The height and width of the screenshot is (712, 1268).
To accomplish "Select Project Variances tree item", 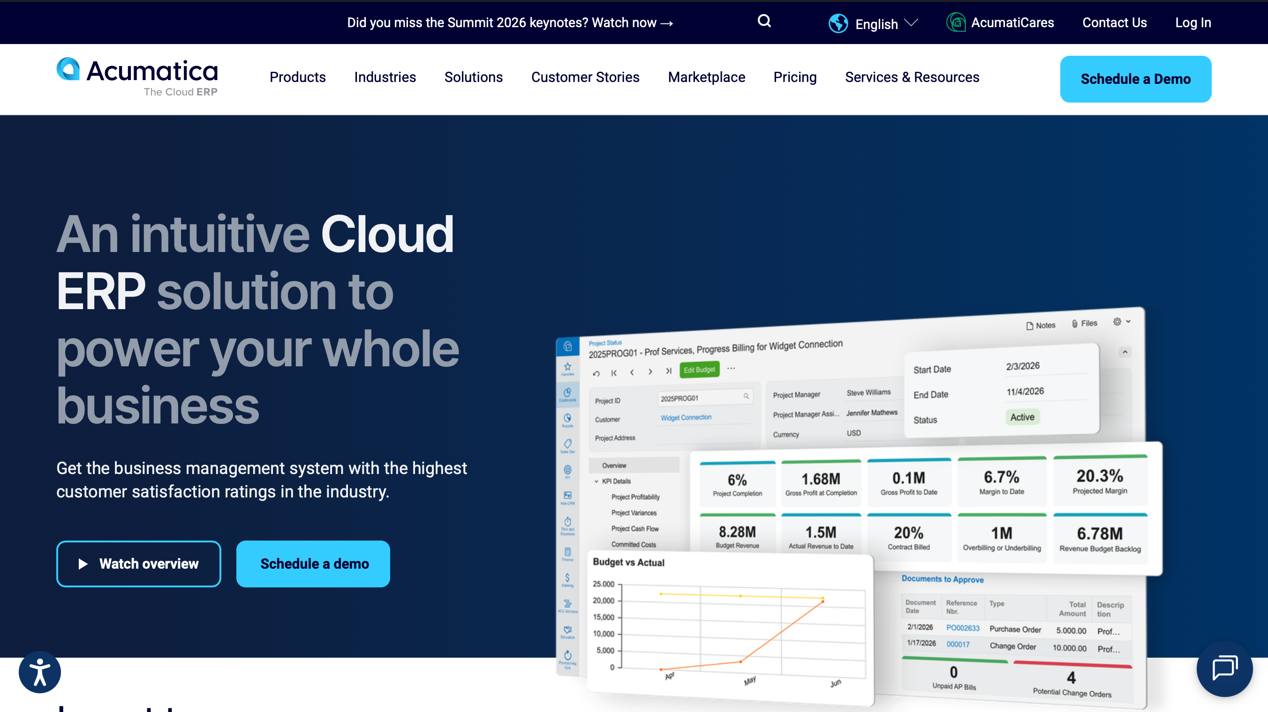I will coord(634,512).
